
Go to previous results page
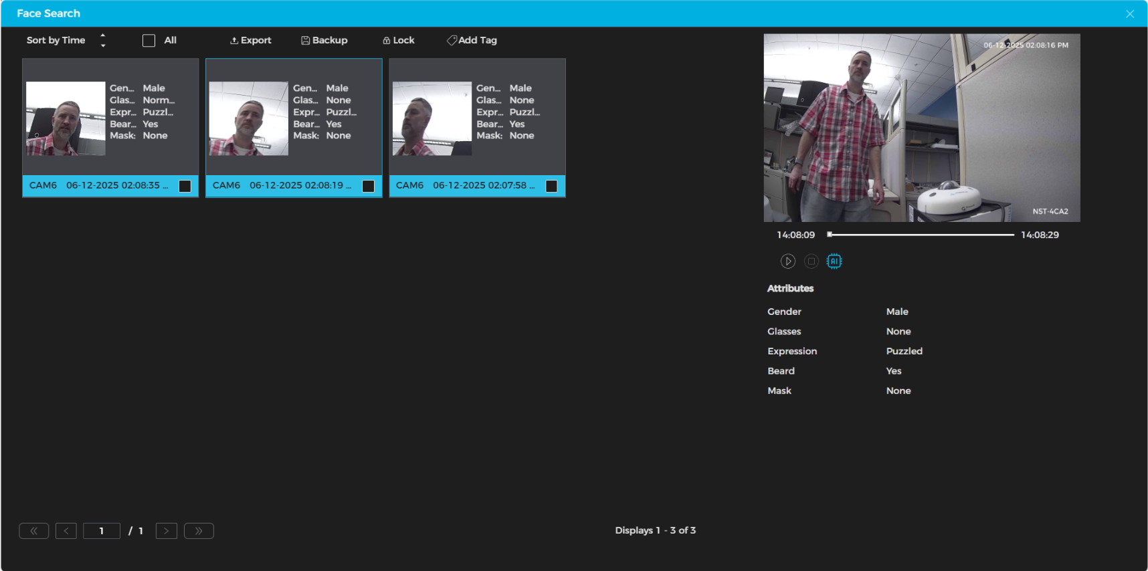point(66,531)
